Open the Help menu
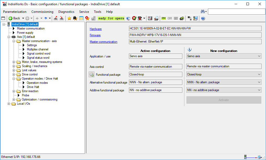The image size is (266, 160). pos(109,12)
